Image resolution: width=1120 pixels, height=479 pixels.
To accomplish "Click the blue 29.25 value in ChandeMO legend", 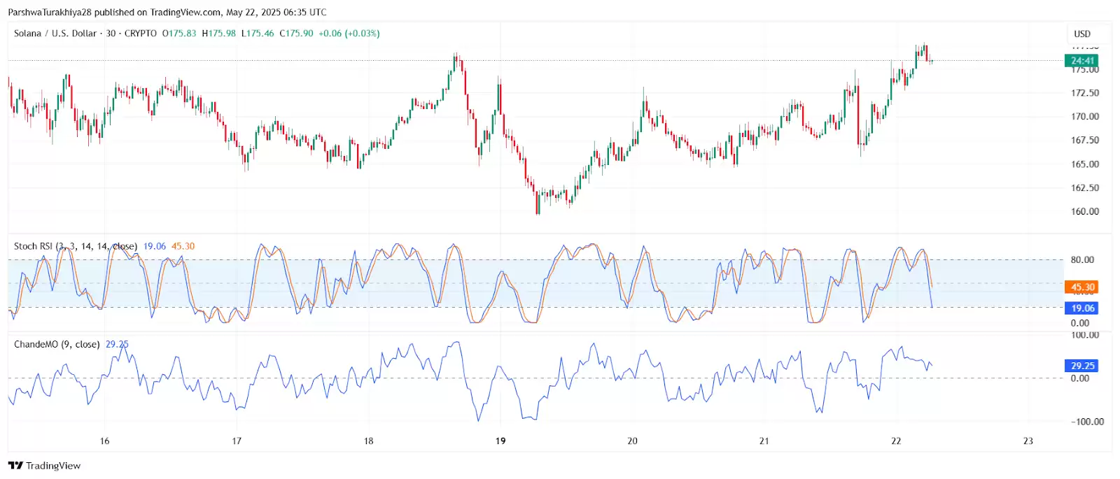I will 117,344.
